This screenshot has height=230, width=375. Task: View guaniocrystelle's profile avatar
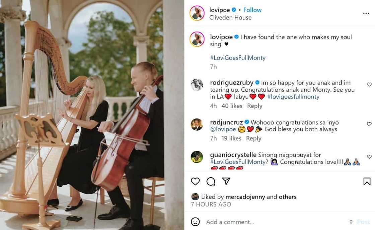point(197,157)
